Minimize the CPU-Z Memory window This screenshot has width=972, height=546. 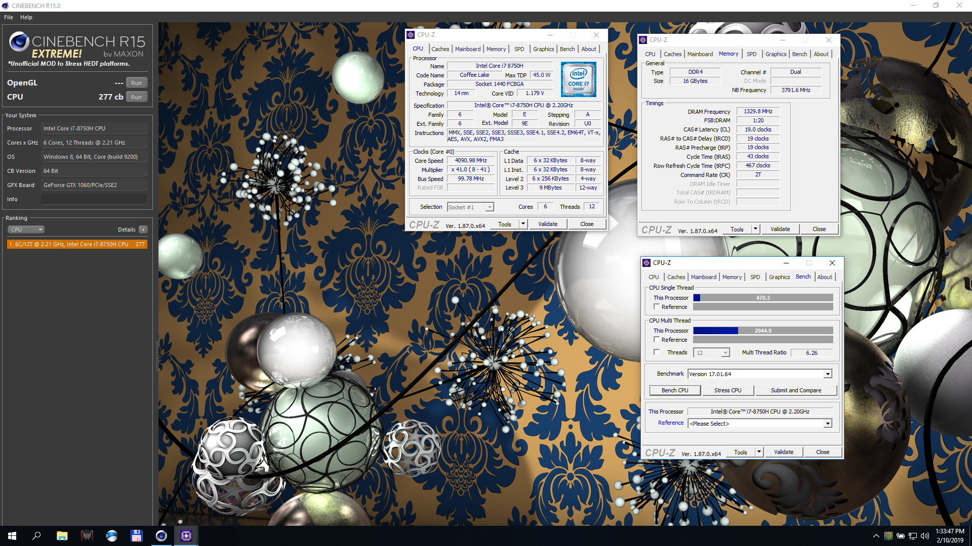click(783, 40)
